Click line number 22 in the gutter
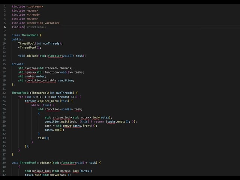The height and width of the screenshot is (180, 240). 4,93
